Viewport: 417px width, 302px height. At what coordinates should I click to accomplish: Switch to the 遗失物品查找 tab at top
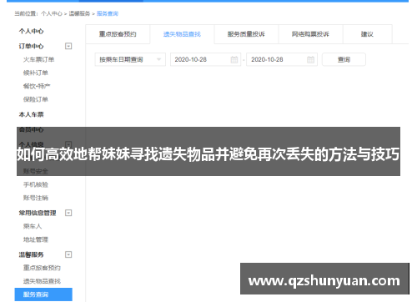182,34
